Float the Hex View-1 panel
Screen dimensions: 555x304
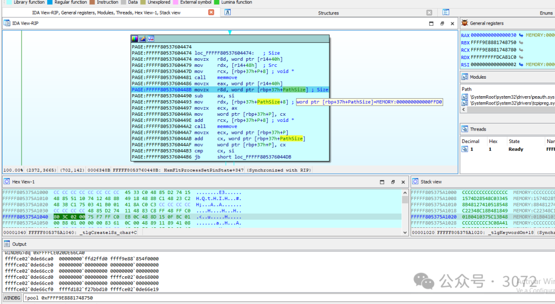click(x=393, y=182)
